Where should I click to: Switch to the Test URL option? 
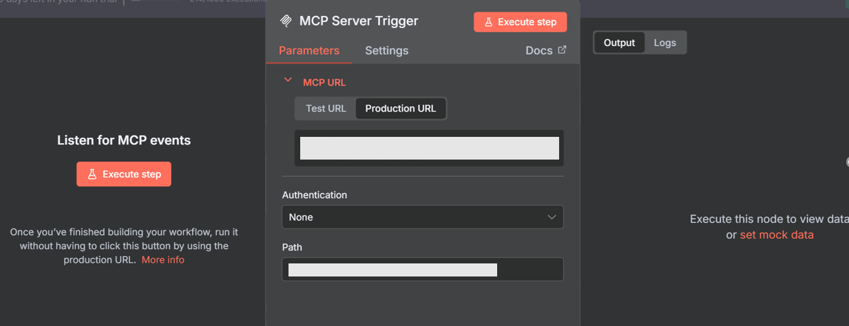click(326, 109)
